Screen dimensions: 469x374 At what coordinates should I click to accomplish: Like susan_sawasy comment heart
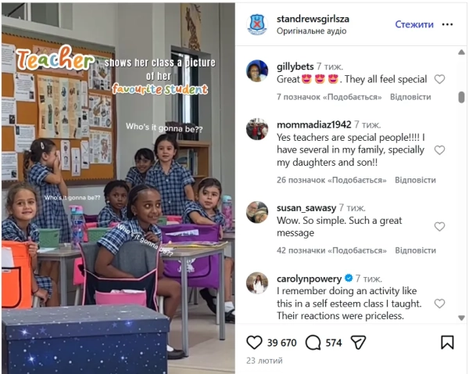click(x=439, y=227)
